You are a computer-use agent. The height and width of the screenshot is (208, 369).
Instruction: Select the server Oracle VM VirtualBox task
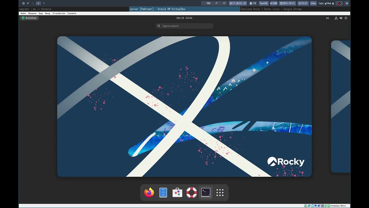tap(184, 9)
